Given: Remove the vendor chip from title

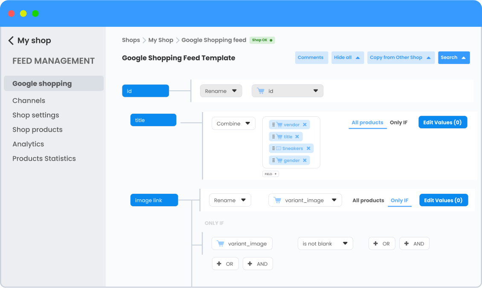Looking at the screenshot, I should (x=305, y=125).
